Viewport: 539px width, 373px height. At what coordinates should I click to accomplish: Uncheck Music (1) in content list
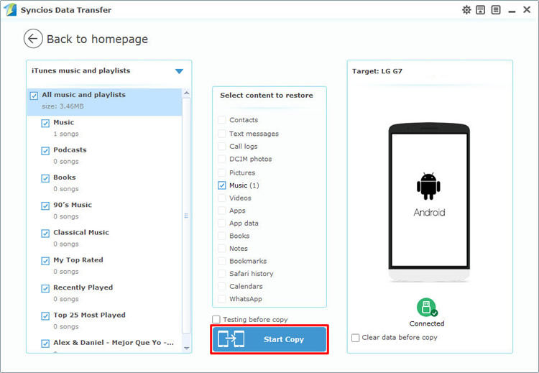coord(222,185)
